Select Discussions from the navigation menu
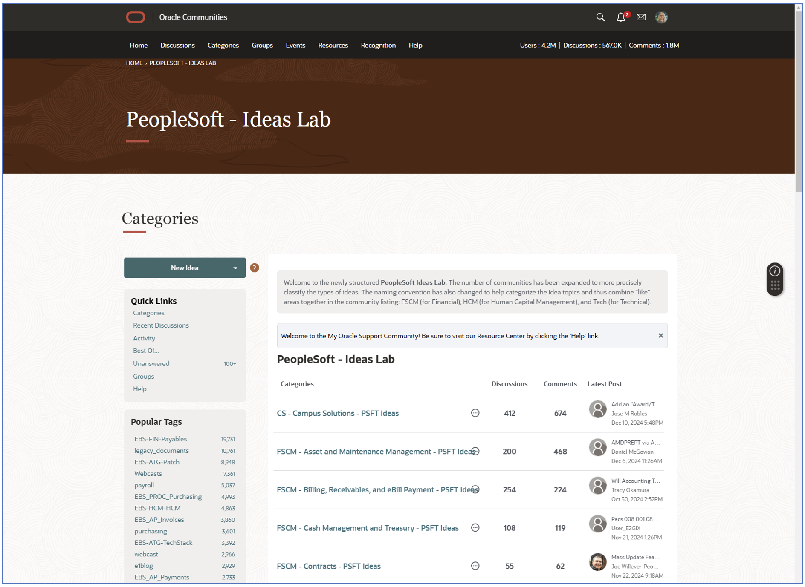This screenshot has width=805, height=587. [177, 45]
